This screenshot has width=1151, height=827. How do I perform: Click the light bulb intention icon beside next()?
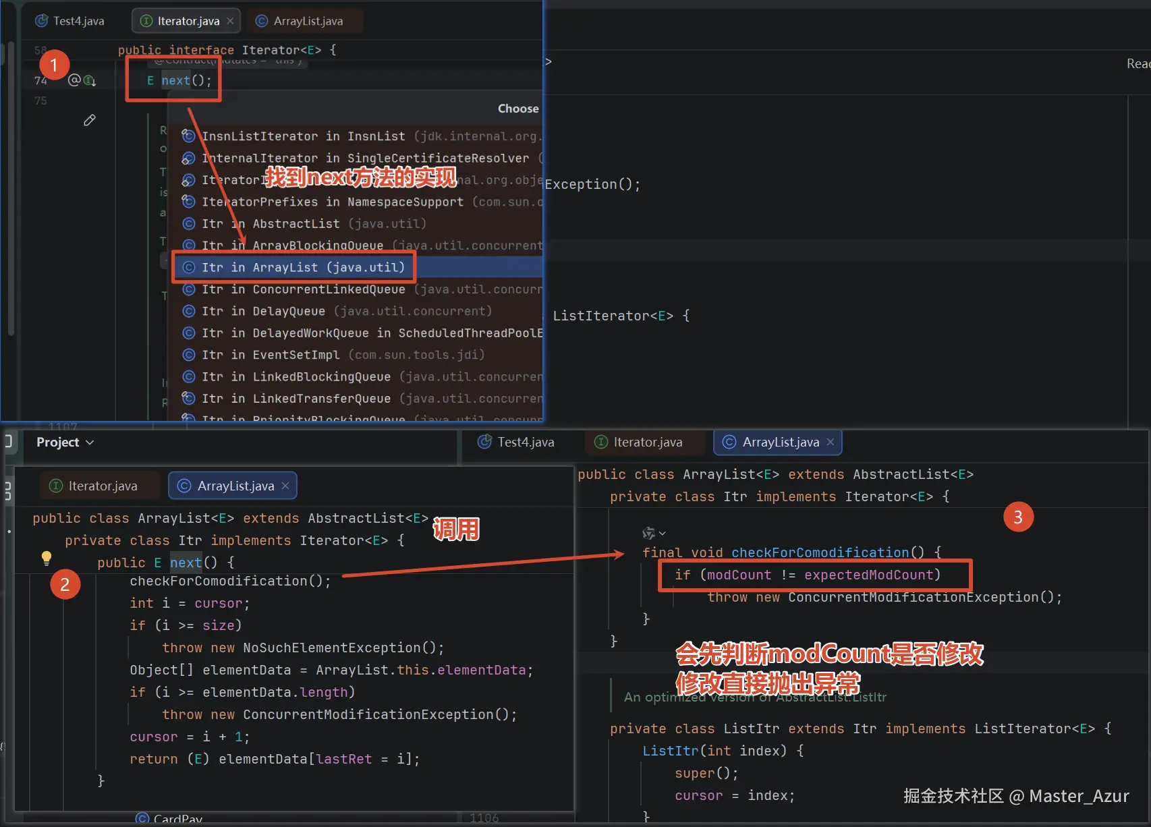(46, 558)
